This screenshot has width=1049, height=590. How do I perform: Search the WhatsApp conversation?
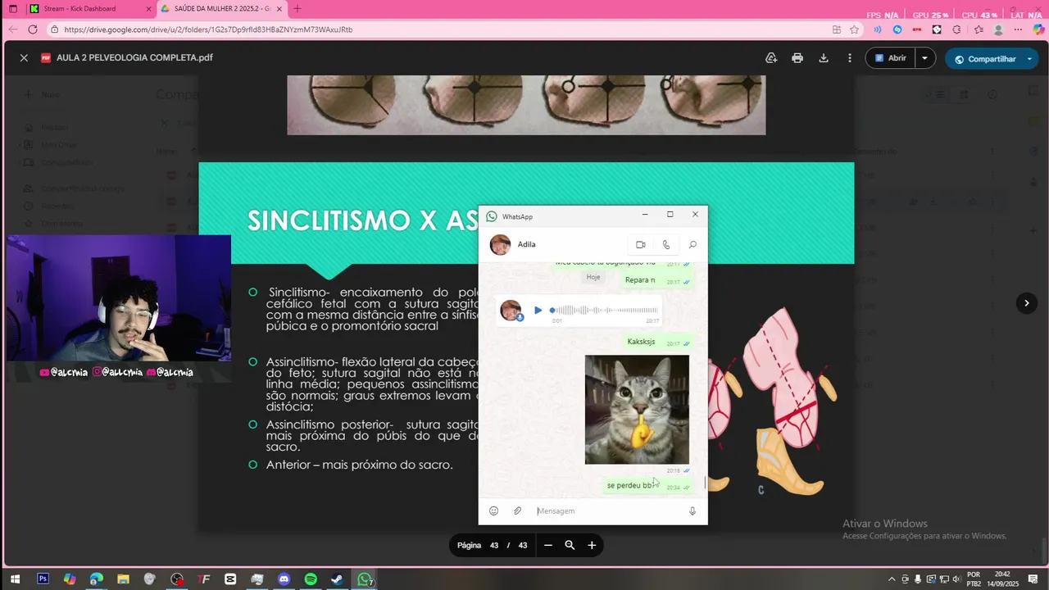click(693, 244)
